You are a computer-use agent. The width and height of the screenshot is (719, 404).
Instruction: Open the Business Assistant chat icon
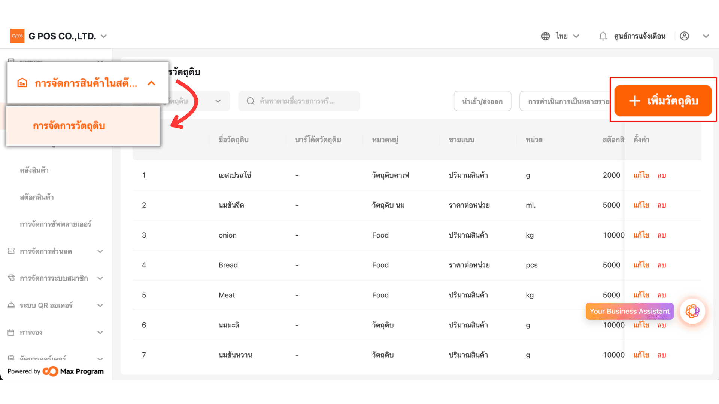692,311
